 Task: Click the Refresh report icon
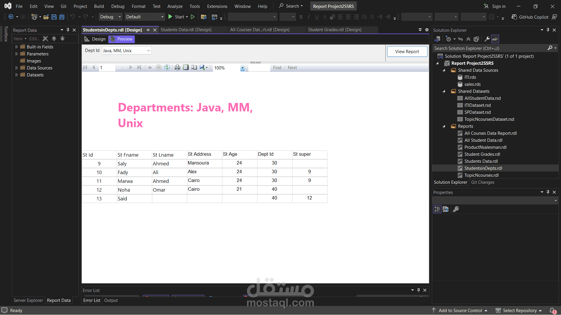167,68
